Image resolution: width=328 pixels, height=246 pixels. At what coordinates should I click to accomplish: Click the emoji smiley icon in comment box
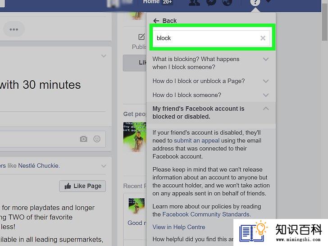[97, 139]
